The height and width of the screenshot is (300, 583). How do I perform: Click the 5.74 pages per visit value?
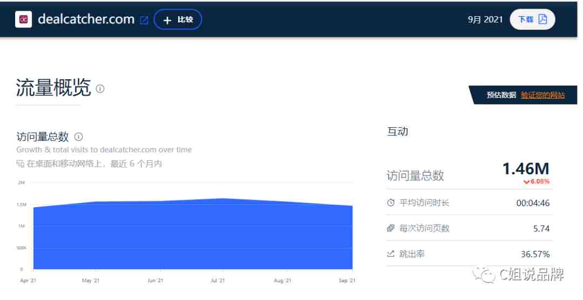click(x=541, y=229)
